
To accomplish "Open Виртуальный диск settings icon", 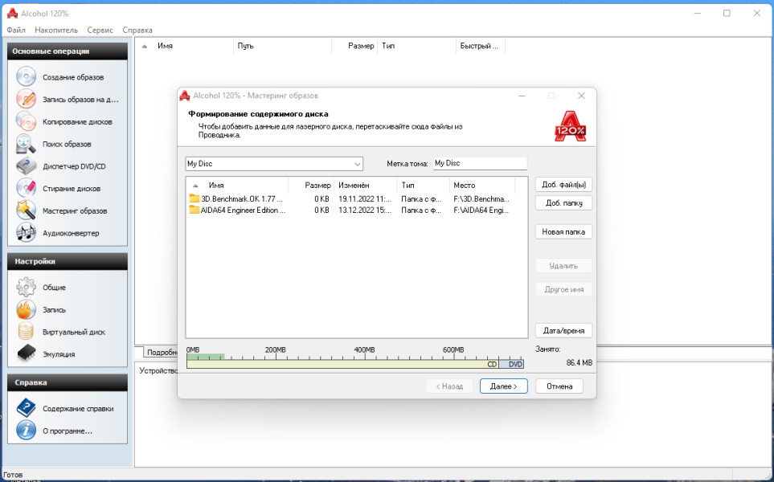I will tap(27, 332).
